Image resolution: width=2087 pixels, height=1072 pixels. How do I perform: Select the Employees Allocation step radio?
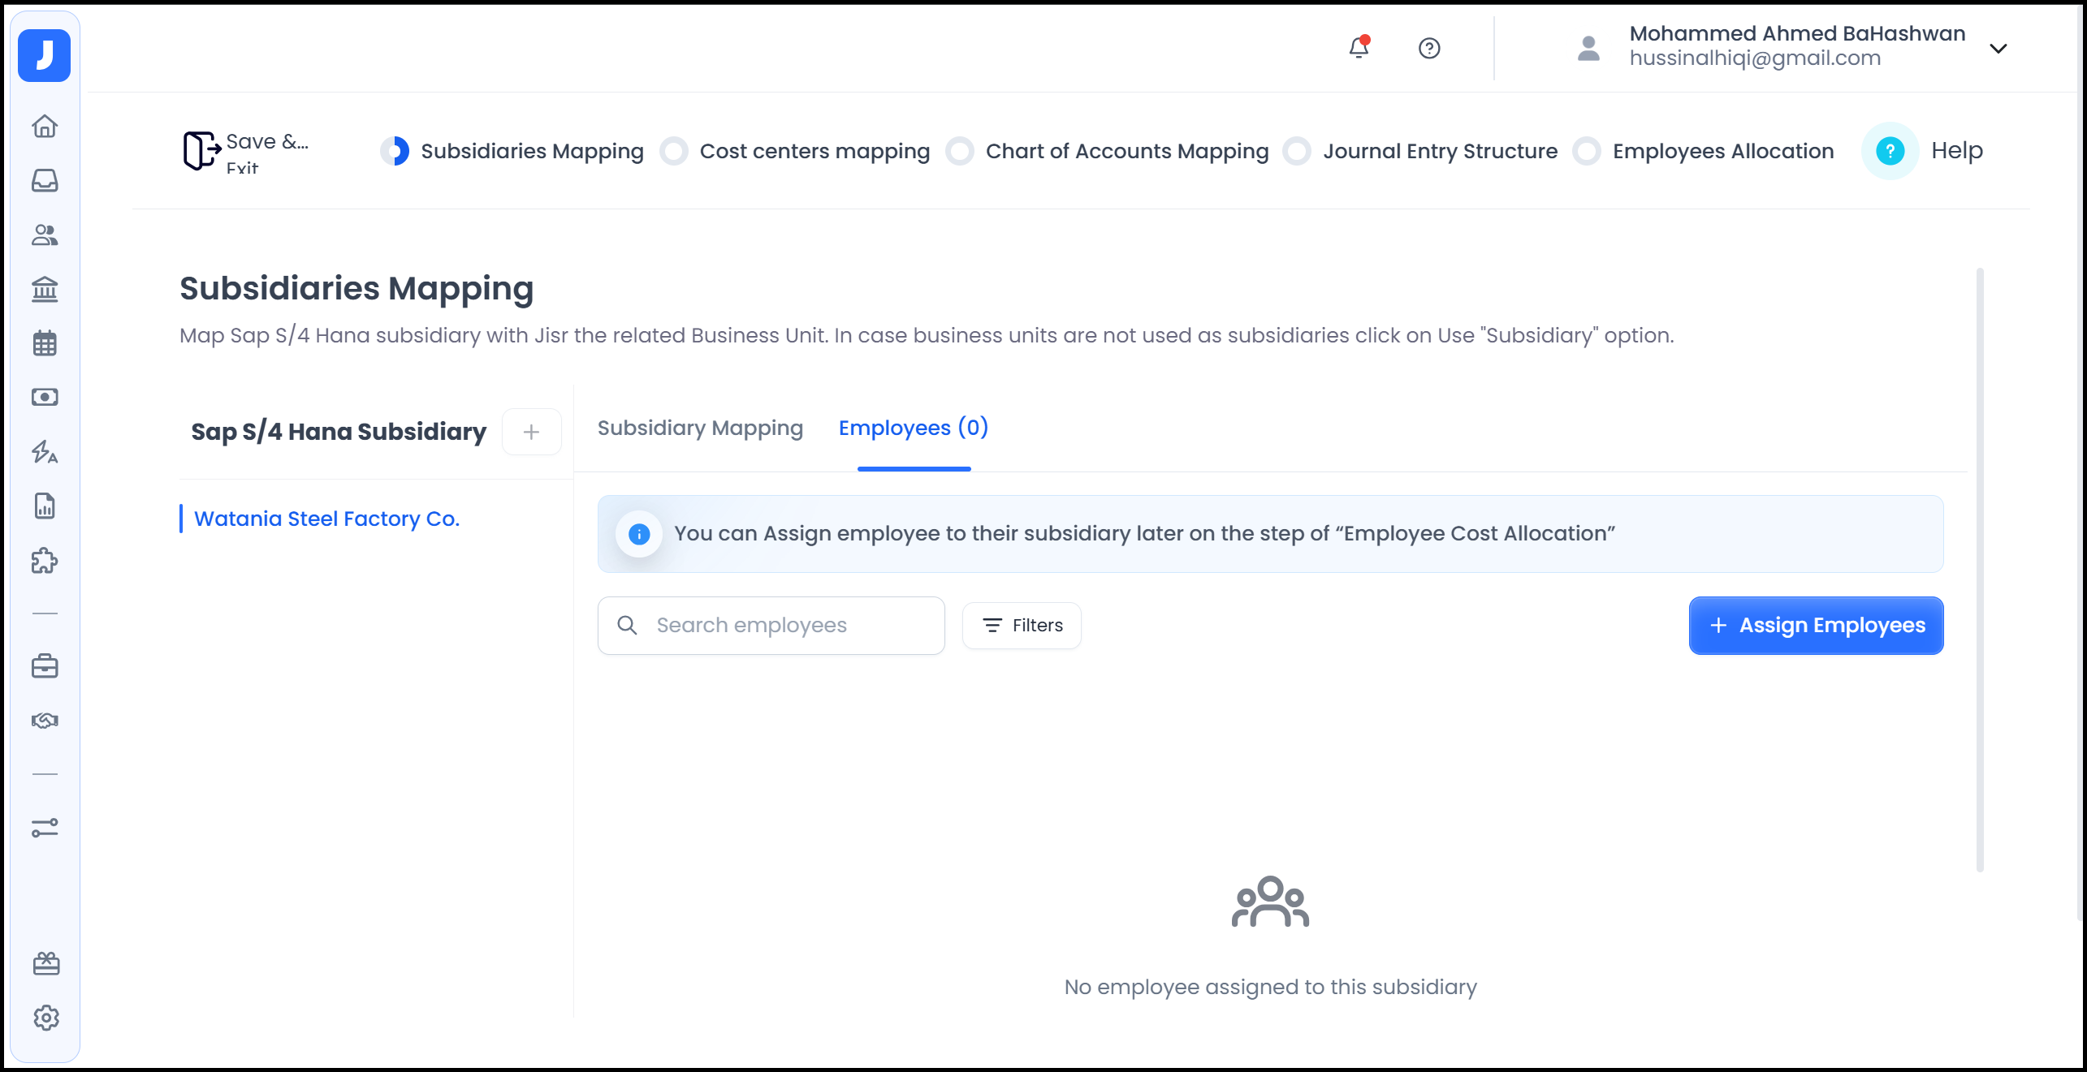(x=1586, y=151)
